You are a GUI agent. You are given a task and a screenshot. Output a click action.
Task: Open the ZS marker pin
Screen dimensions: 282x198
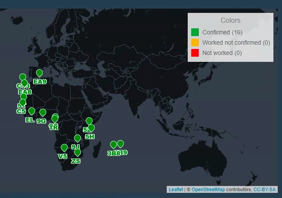click(x=78, y=152)
